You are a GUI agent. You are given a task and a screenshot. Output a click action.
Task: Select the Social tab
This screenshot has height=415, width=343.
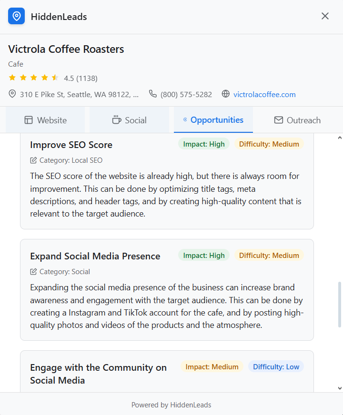(x=129, y=120)
